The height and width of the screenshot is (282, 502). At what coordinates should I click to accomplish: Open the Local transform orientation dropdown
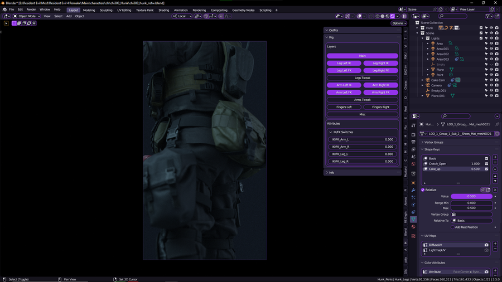(182, 16)
